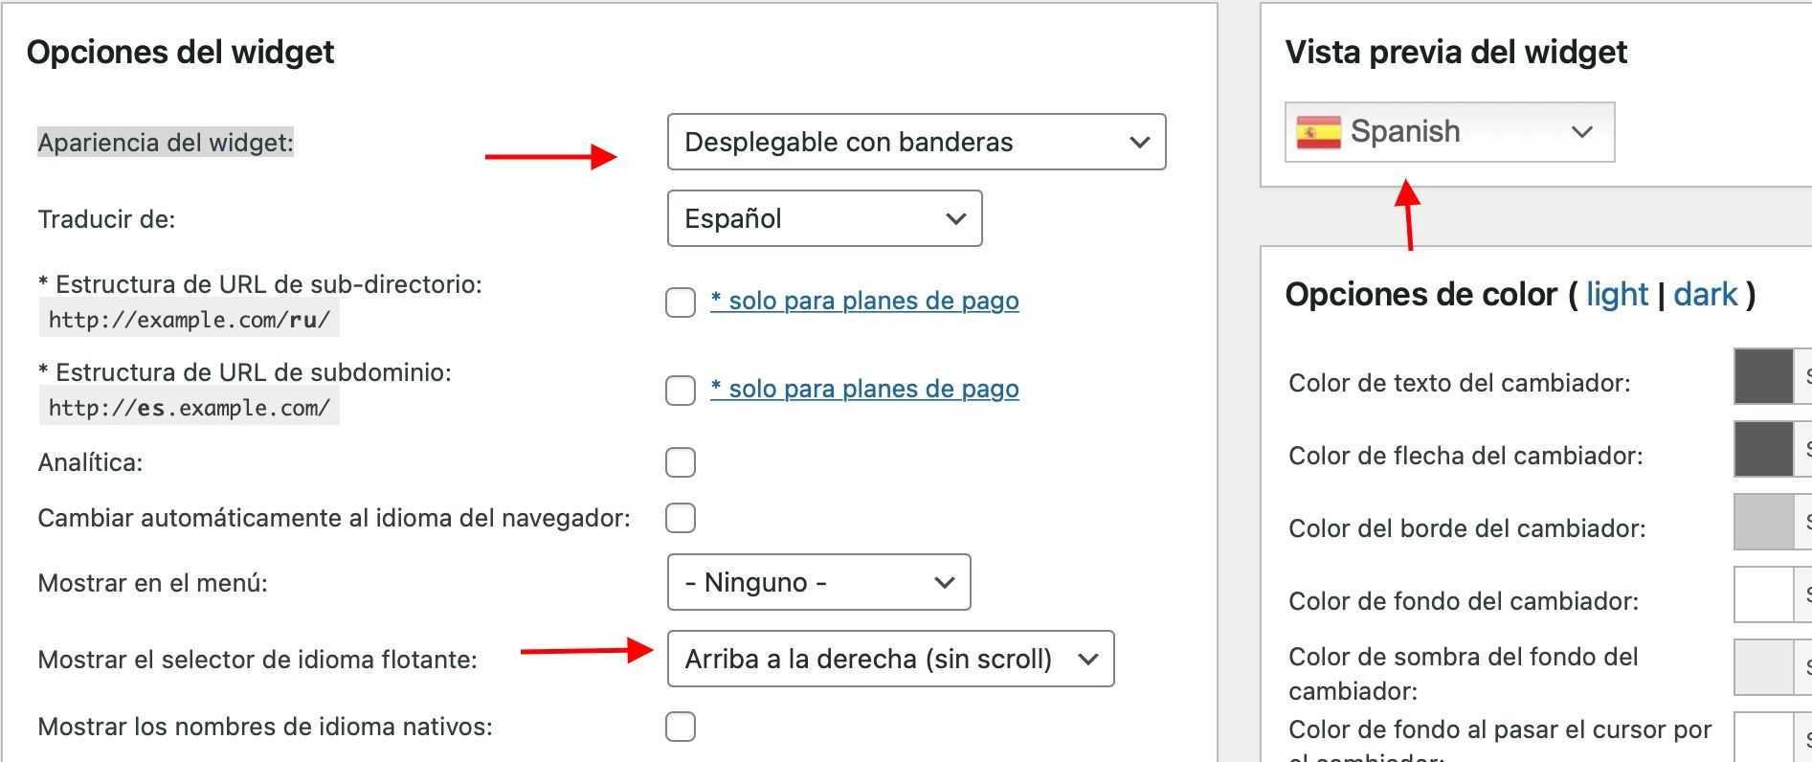Image resolution: width=1812 pixels, height=762 pixels.
Task: Pick the switcher border color swatch
Action: click(1763, 522)
